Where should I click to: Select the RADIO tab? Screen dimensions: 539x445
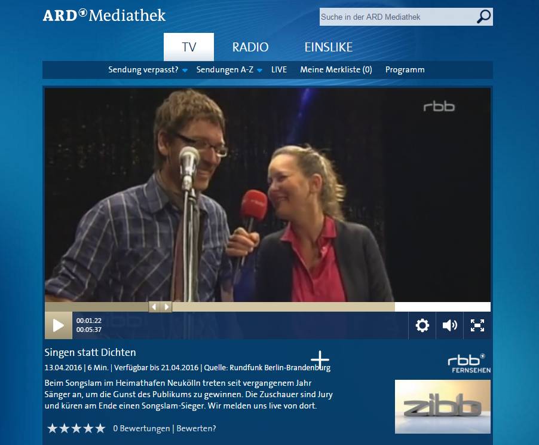(250, 47)
